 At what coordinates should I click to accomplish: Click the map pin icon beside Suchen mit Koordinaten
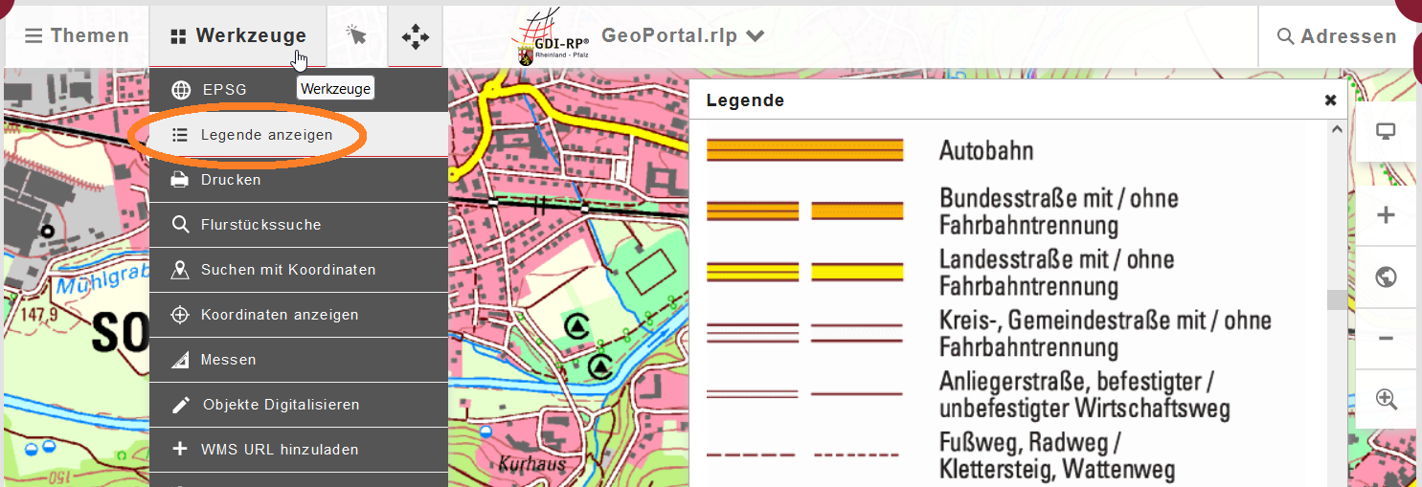coord(180,270)
